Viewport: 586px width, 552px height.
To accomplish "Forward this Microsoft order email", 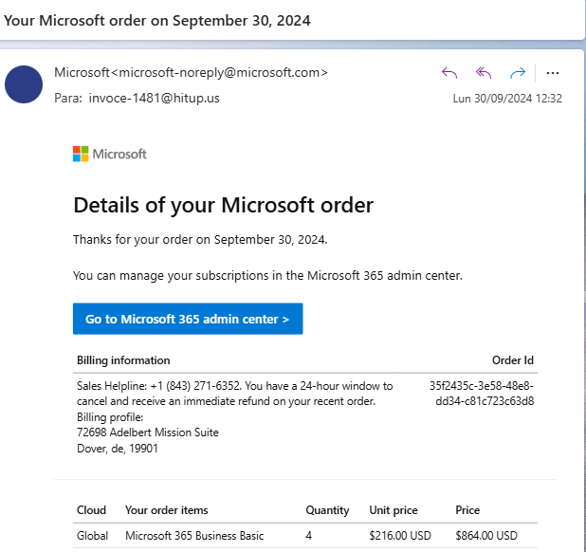I will click(518, 72).
